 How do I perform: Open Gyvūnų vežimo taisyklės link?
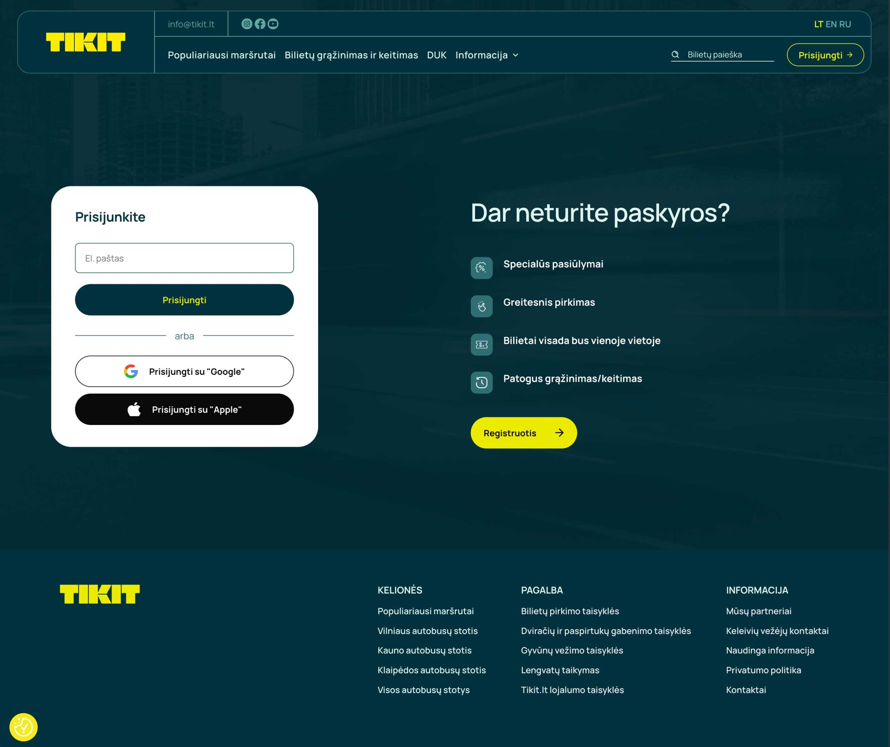coord(572,650)
